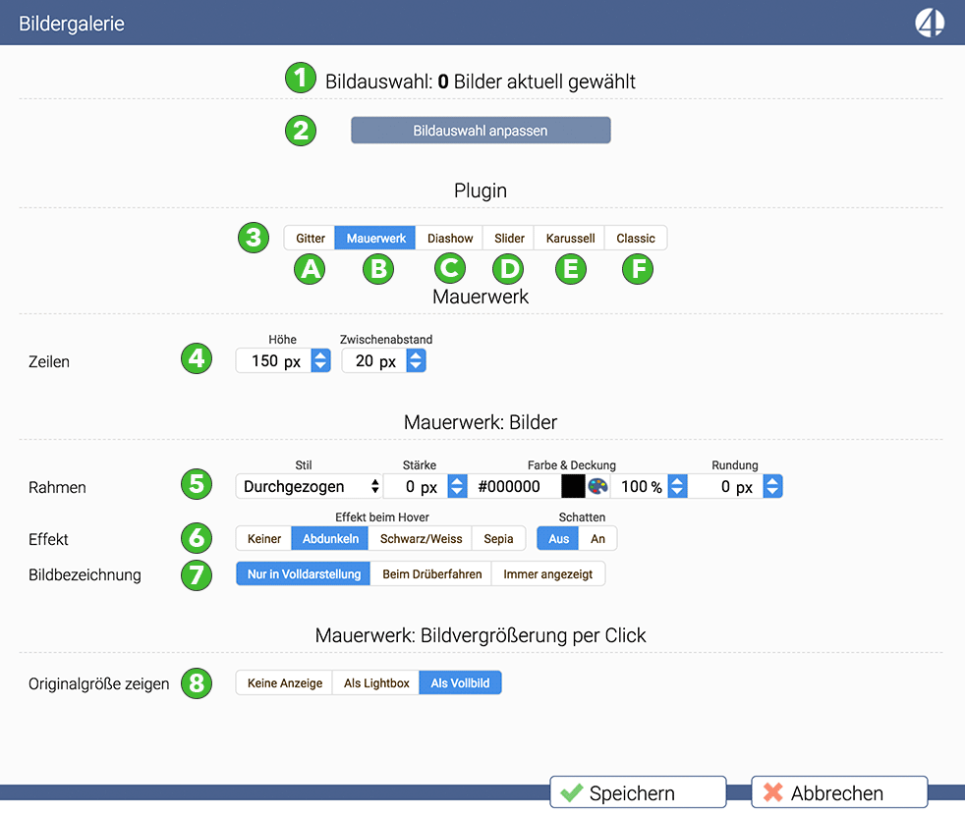Turn the Schatten shadow option to An

pyautogui.click(x=597, y=539)
